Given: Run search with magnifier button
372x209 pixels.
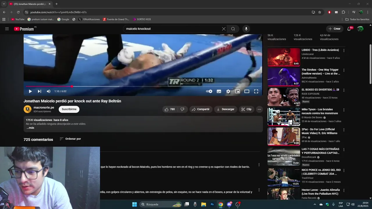Looking at the screenshot, I should point(233,29).
